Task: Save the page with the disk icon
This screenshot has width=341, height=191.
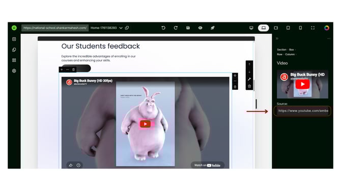Action: tap(188, 28)
